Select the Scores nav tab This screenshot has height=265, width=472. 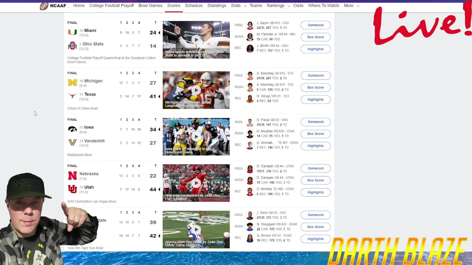click(x=174, y=6)
